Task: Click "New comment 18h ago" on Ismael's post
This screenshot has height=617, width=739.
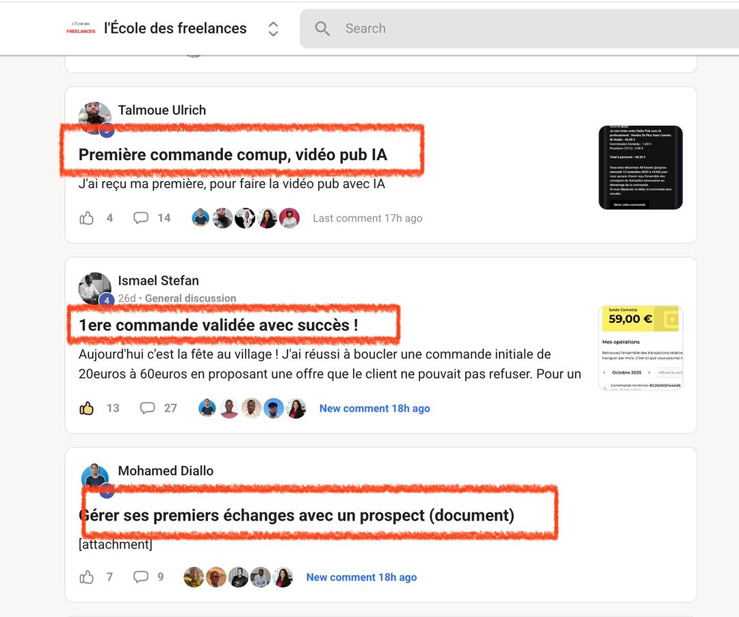Action: [x=374, y=408]
